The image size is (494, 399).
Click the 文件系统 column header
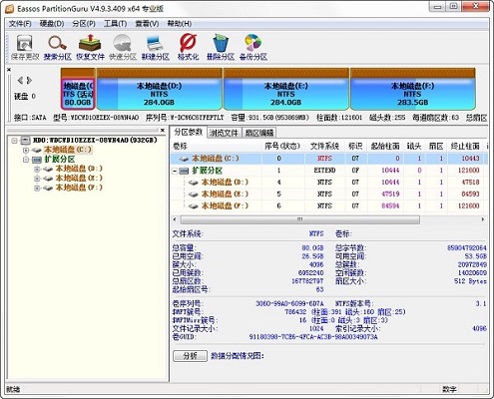pyautogui.click(x=324, y=146)
